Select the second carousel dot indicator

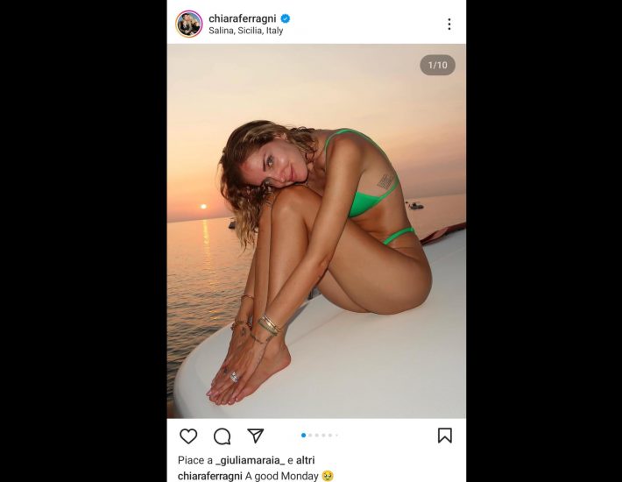pos(310,436)
